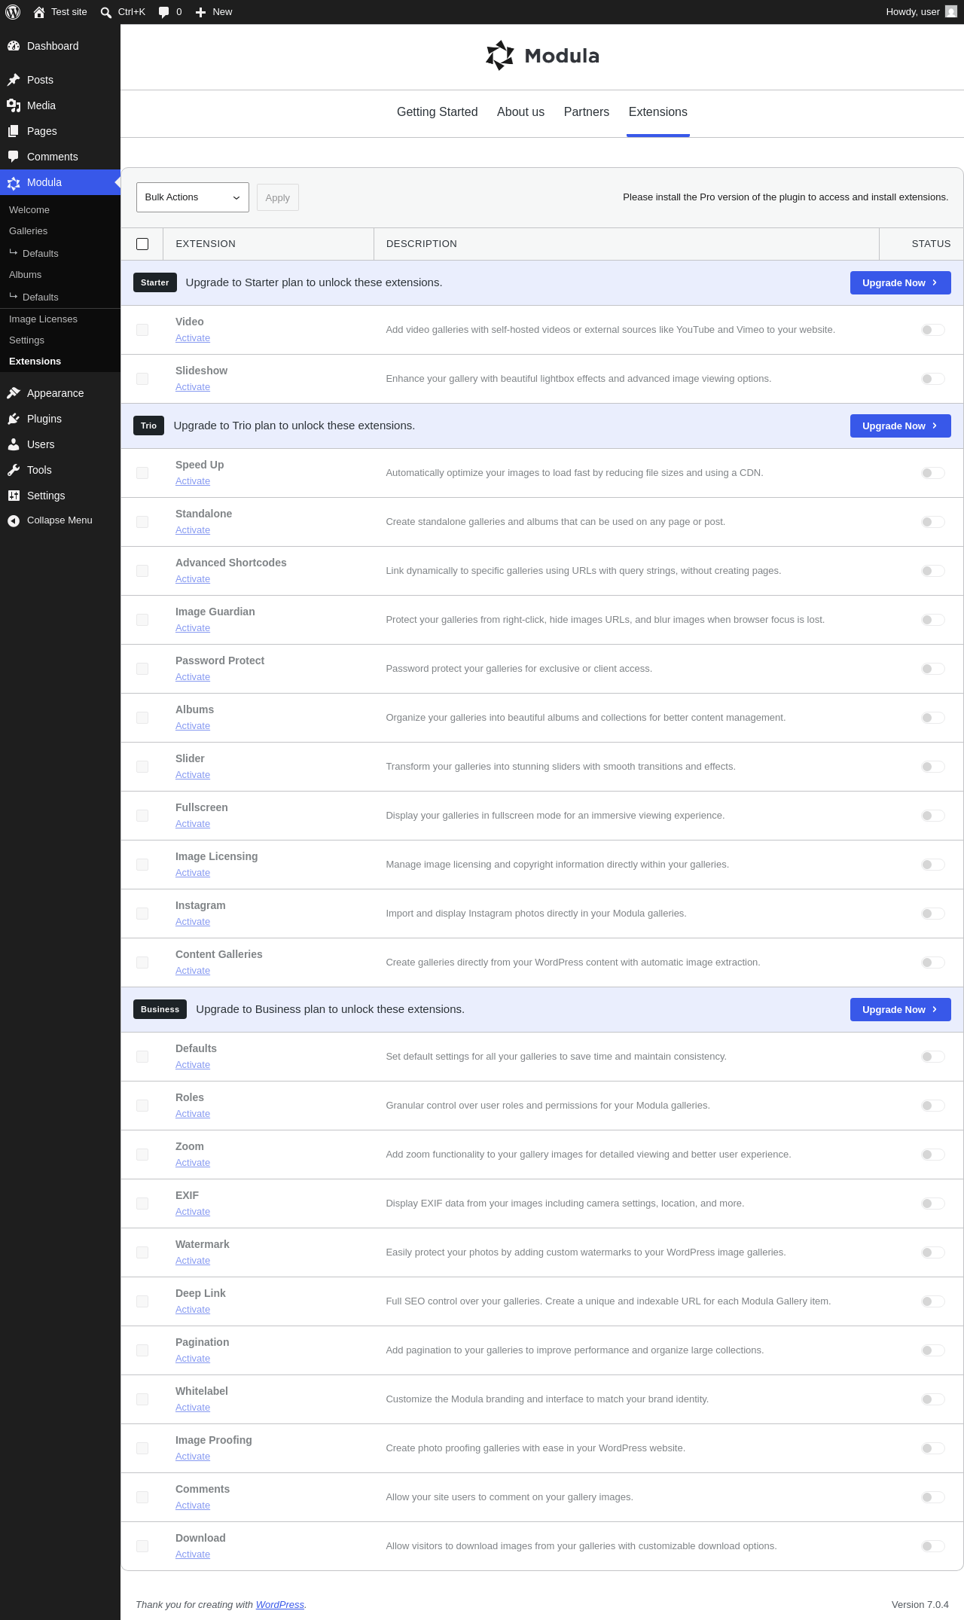Click the DESCRIPTION column header

(x=422, y=244)
